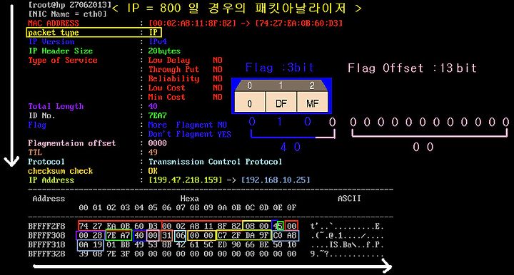Viewport: 514px width, 275px height.
Task: Click destination MAC '[74:27:EA:0B:60:D3]'
Action: [298, 24]
